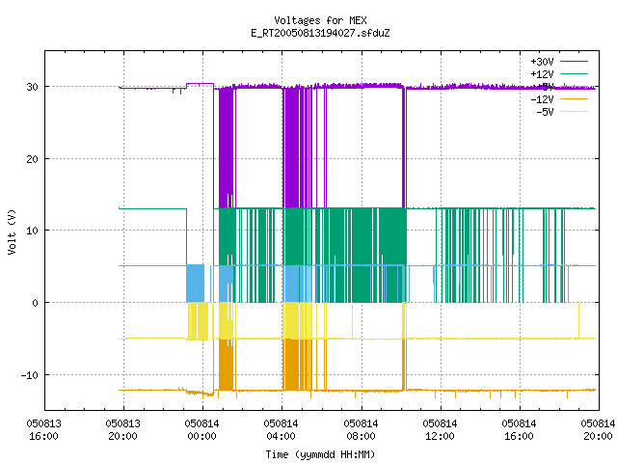Click the y-axis tick label 0
The image size is (617, 463).
(x=36, y=303)
